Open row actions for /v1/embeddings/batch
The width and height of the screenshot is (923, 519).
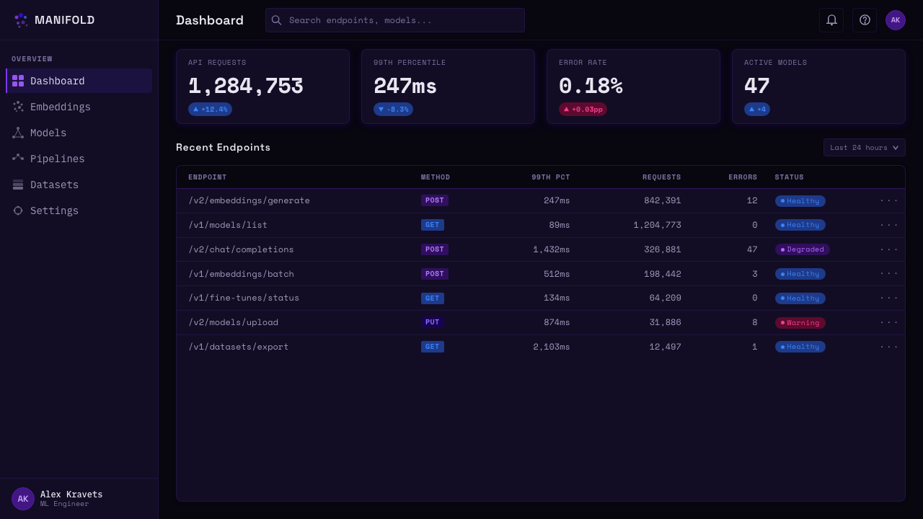(x=889, y=274)
